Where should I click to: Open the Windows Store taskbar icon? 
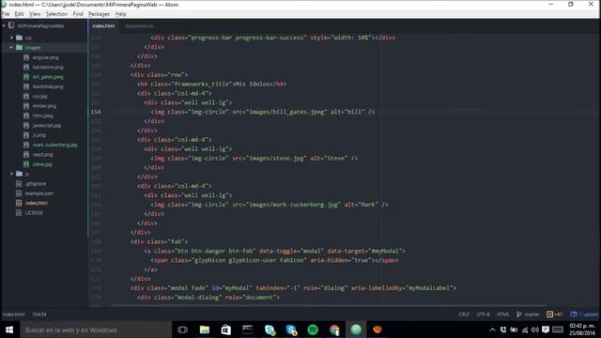coord(225,330)
